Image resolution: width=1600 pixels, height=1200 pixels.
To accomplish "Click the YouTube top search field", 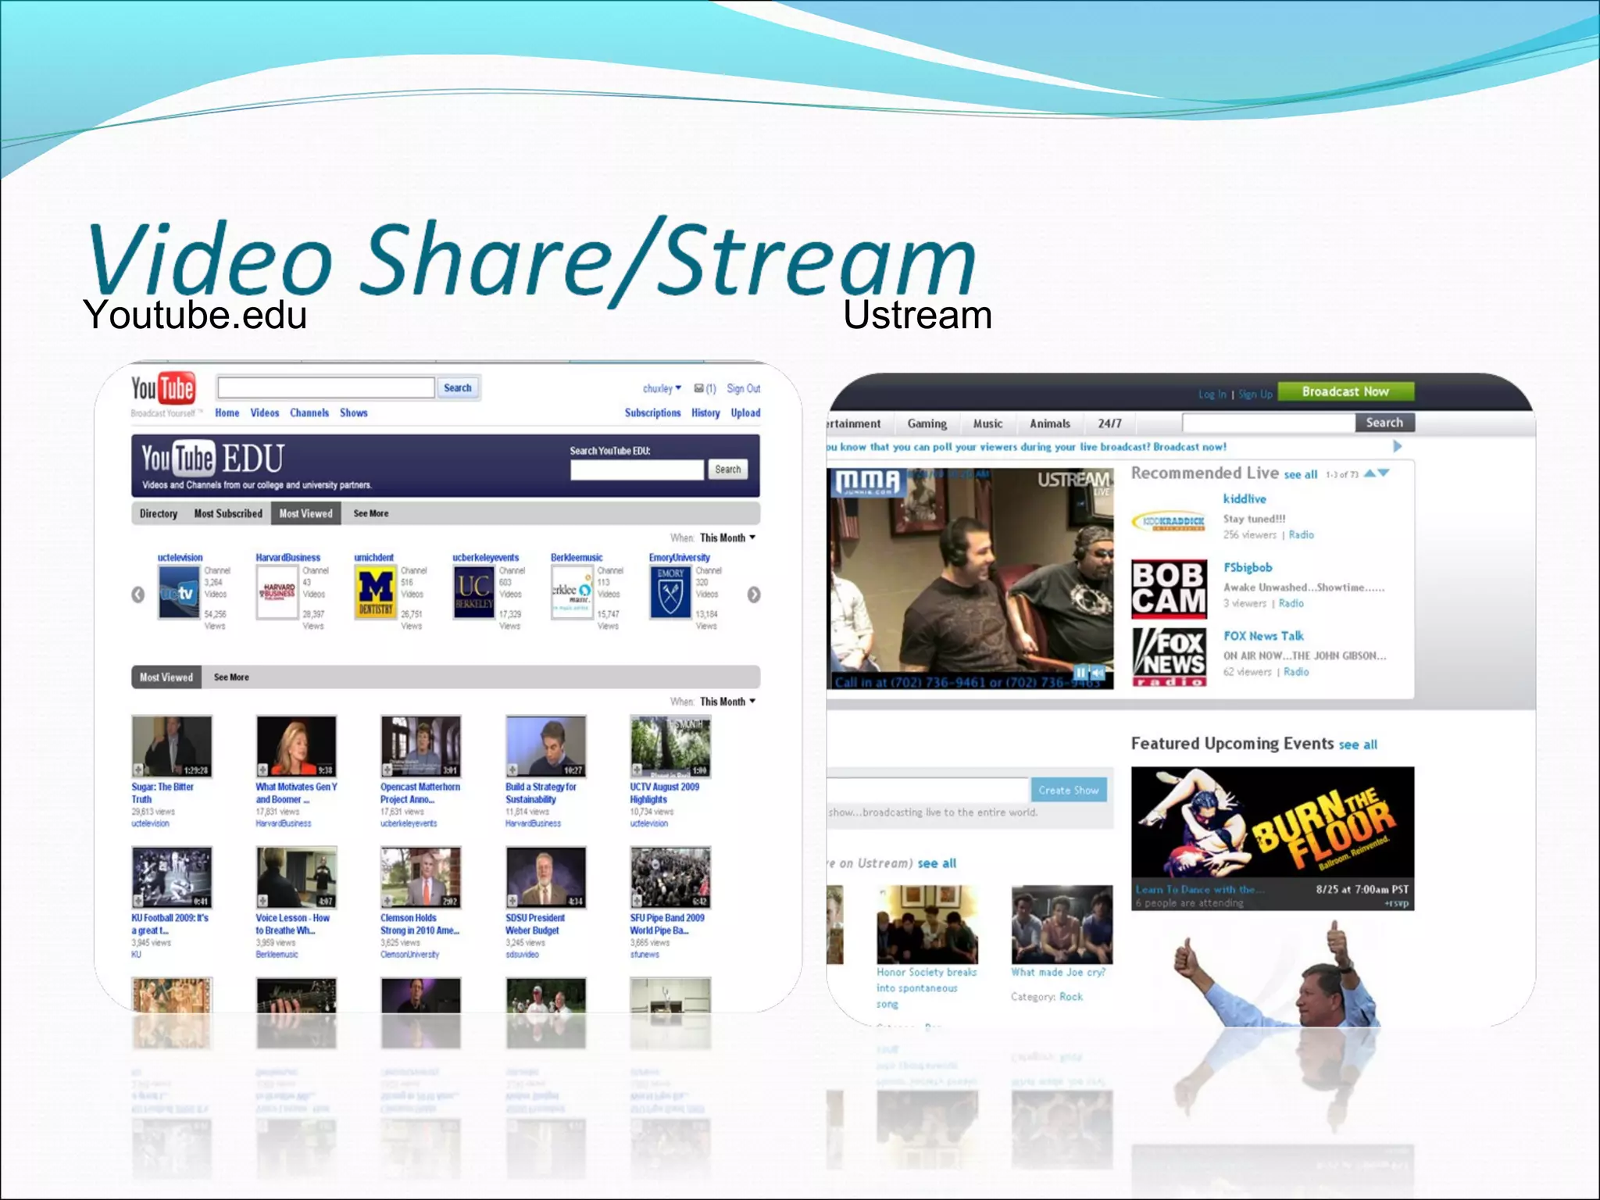I will pyautogui.click(x=326, y=387).
